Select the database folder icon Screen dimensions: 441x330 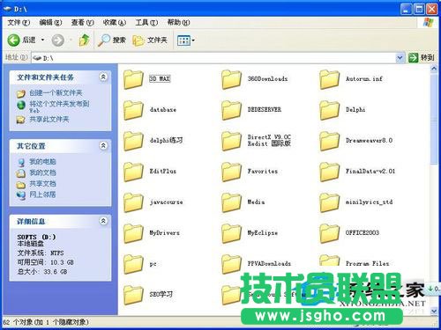click(x=133, y=110)
